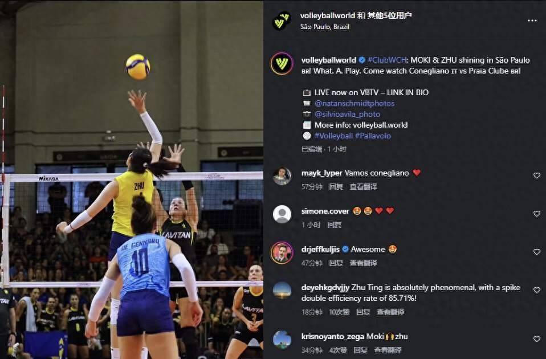Open simone.cover's default avatar
Viewport: 546px width, 359px height.
coord(282,214)
